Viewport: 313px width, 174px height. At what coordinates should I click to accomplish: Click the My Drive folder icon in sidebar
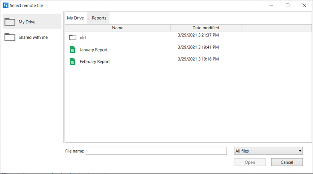click(10, 22)
